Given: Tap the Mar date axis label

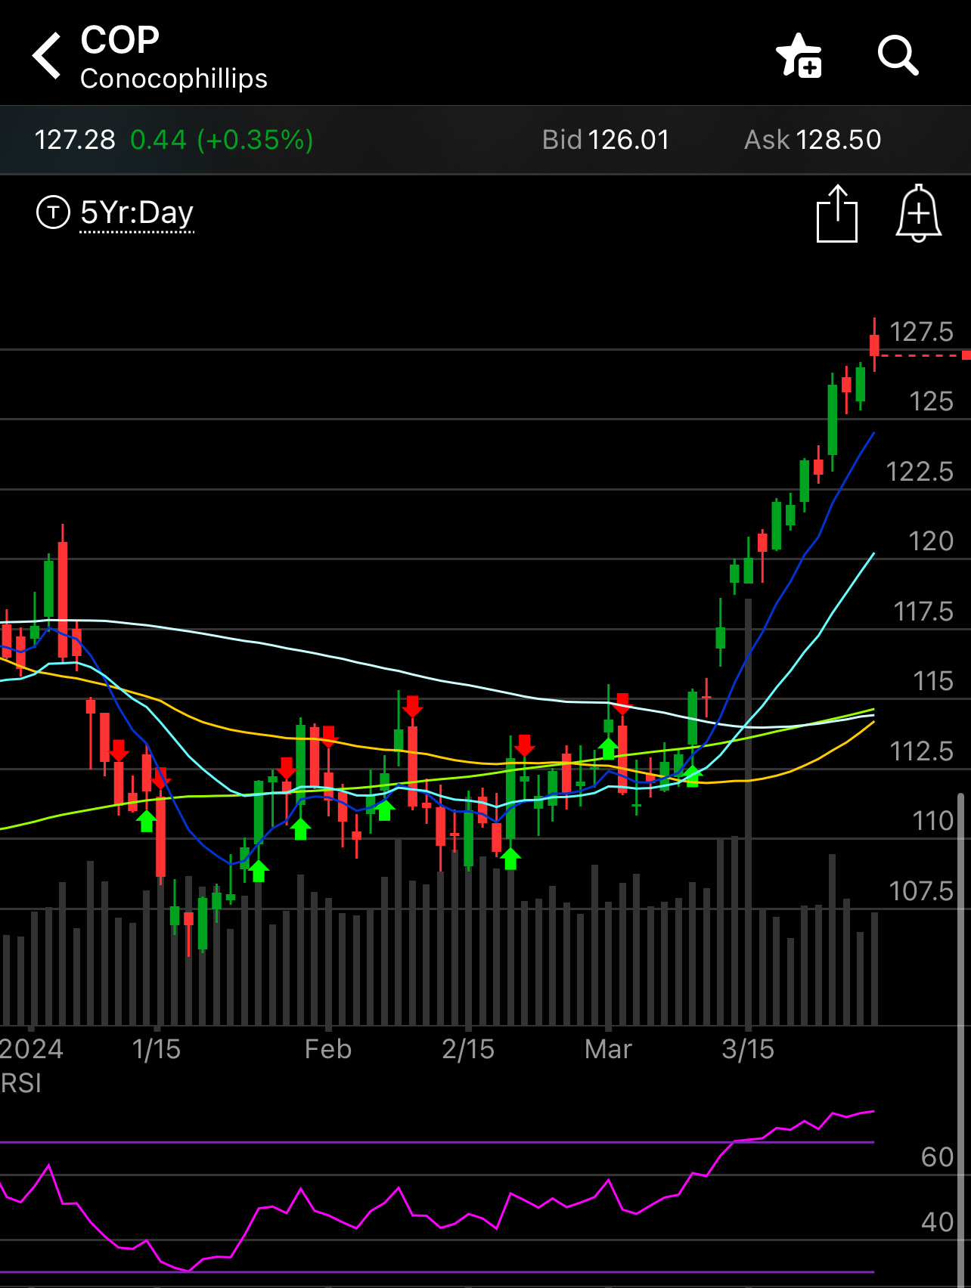Looking at the screenshot, I should click(x=609, y=1049).
